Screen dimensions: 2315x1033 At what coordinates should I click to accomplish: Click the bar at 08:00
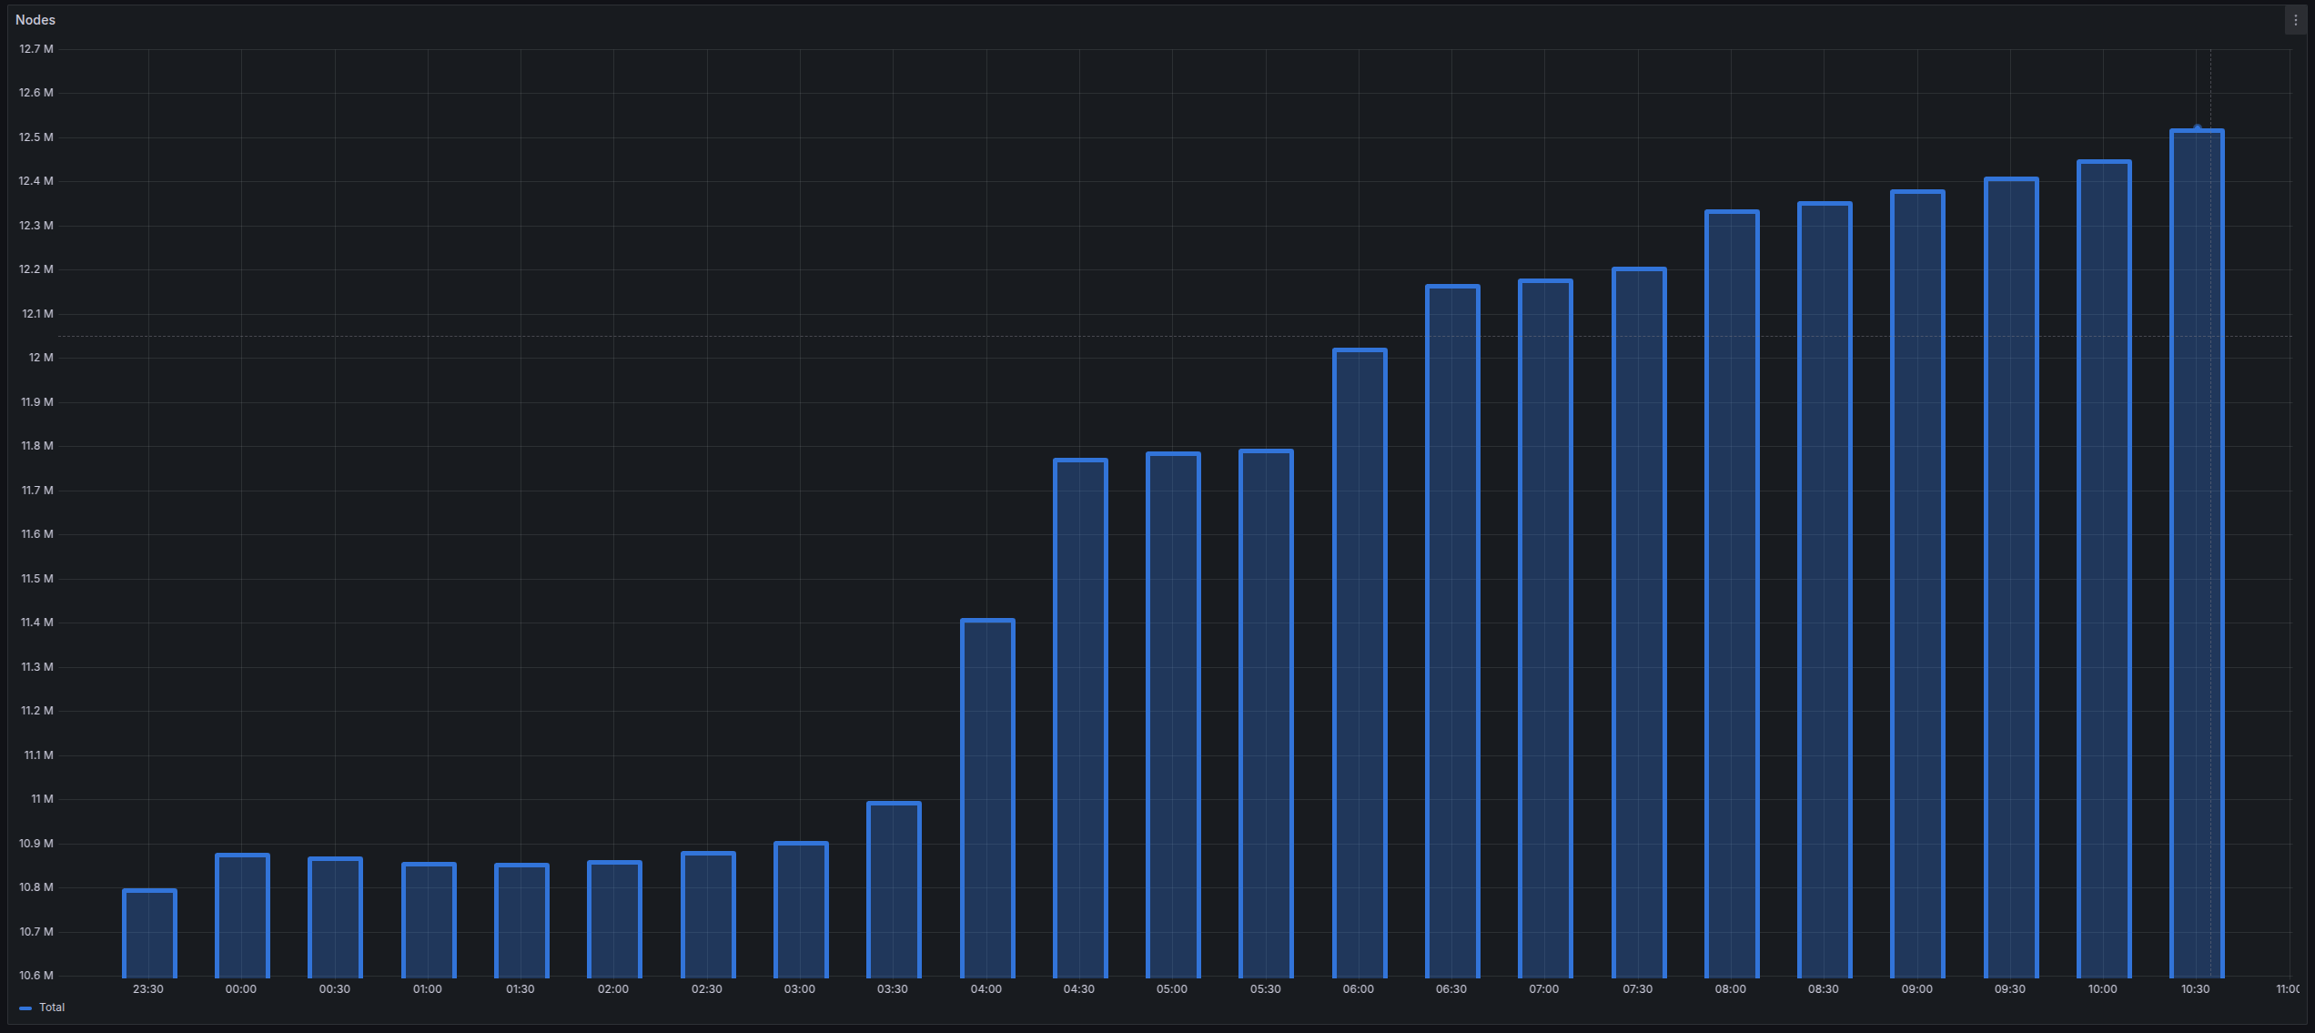point(1732,594)
